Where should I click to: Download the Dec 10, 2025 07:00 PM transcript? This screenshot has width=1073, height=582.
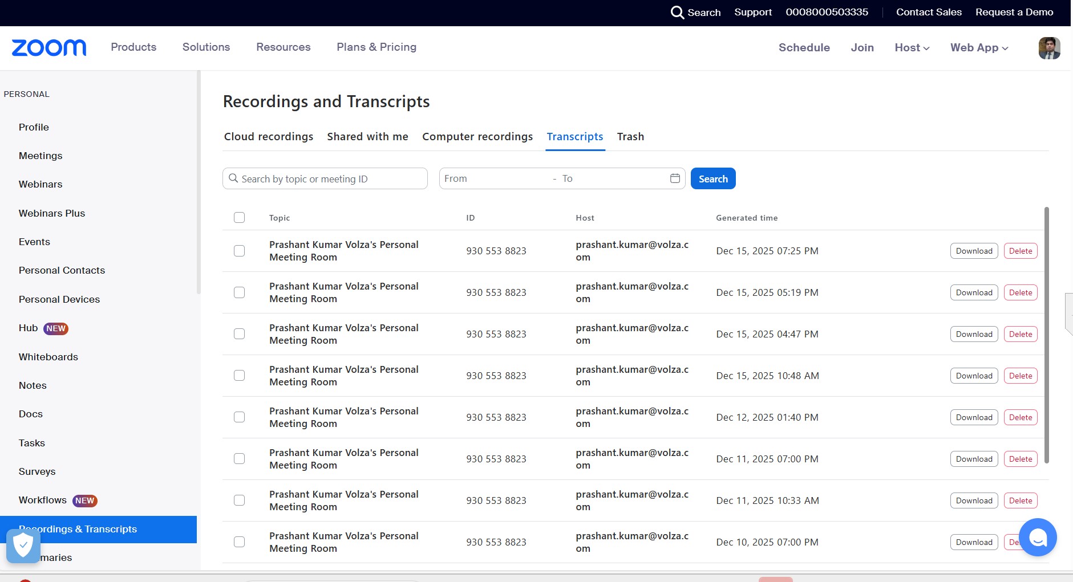click(x=974, y=542)
